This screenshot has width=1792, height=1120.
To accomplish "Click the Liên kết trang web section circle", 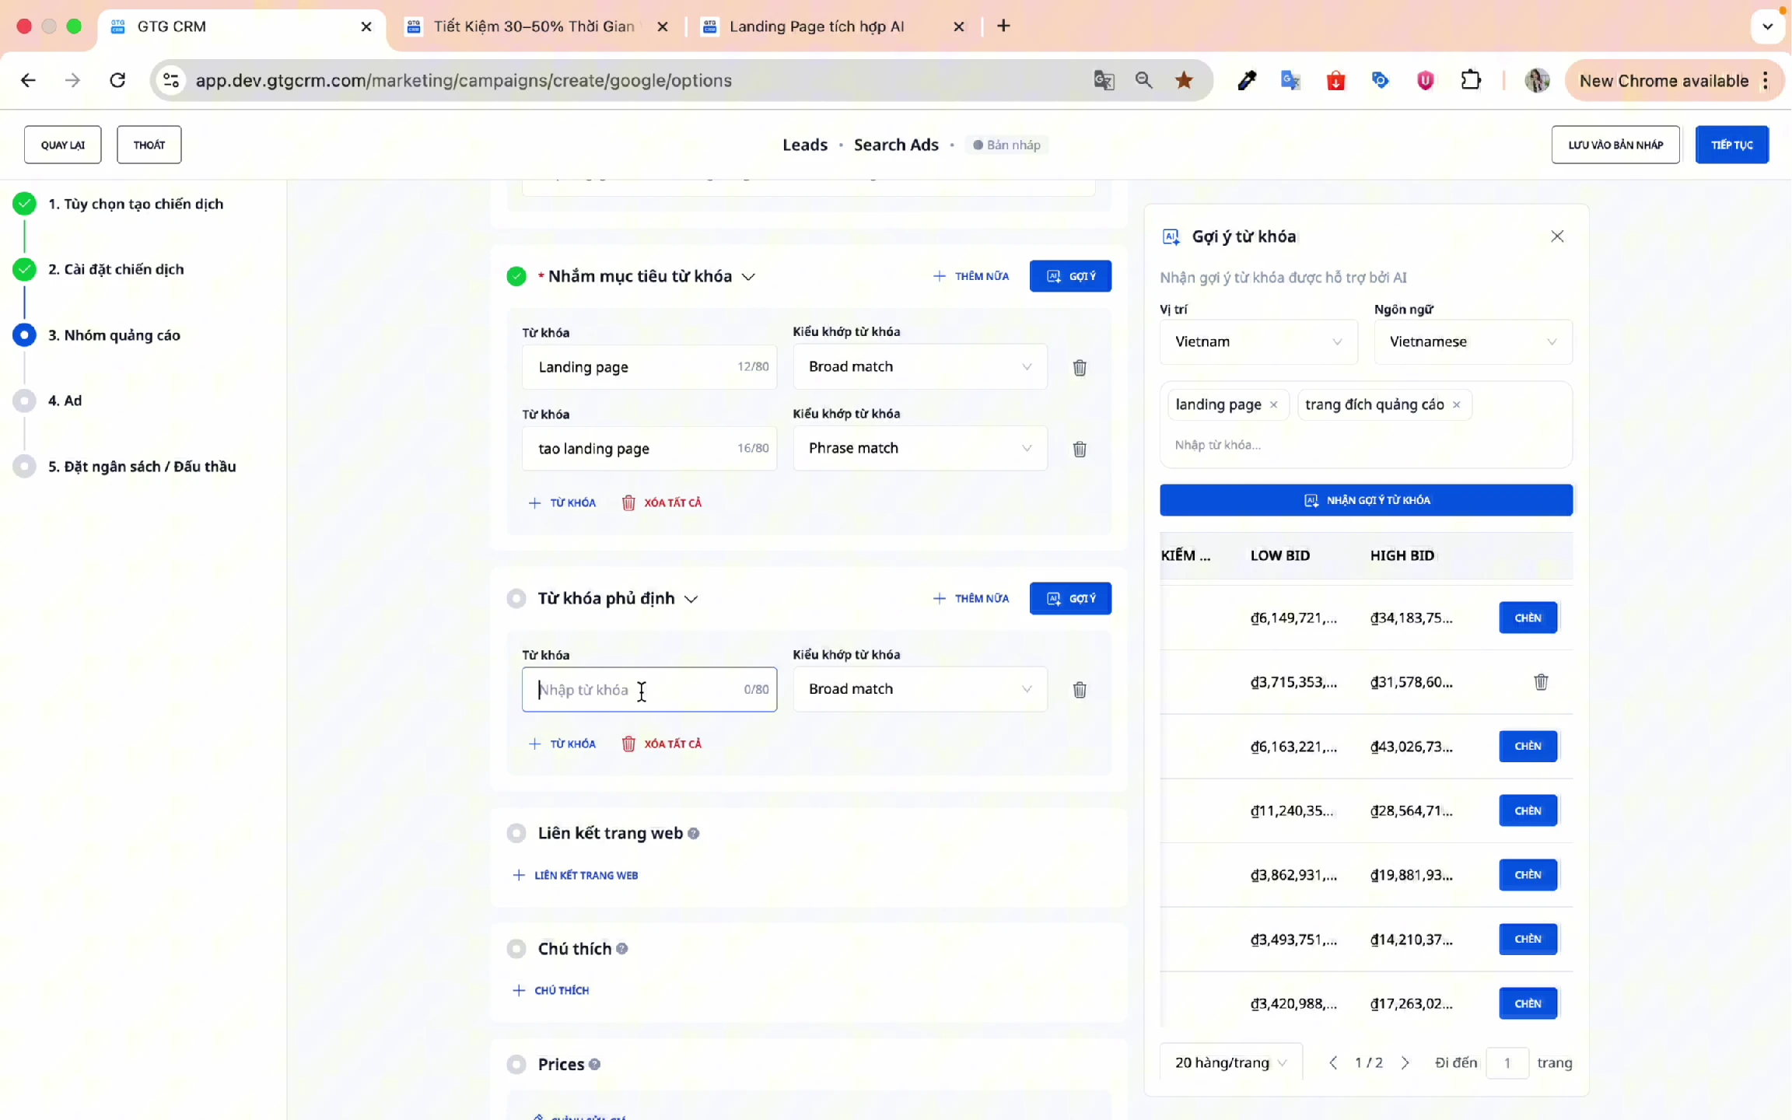I will 516,834.
